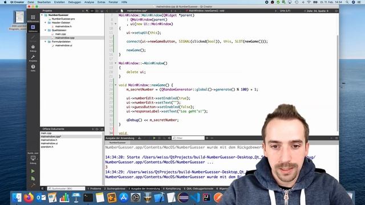Split the Offene Dokumente panel

(x=97, y=129)
